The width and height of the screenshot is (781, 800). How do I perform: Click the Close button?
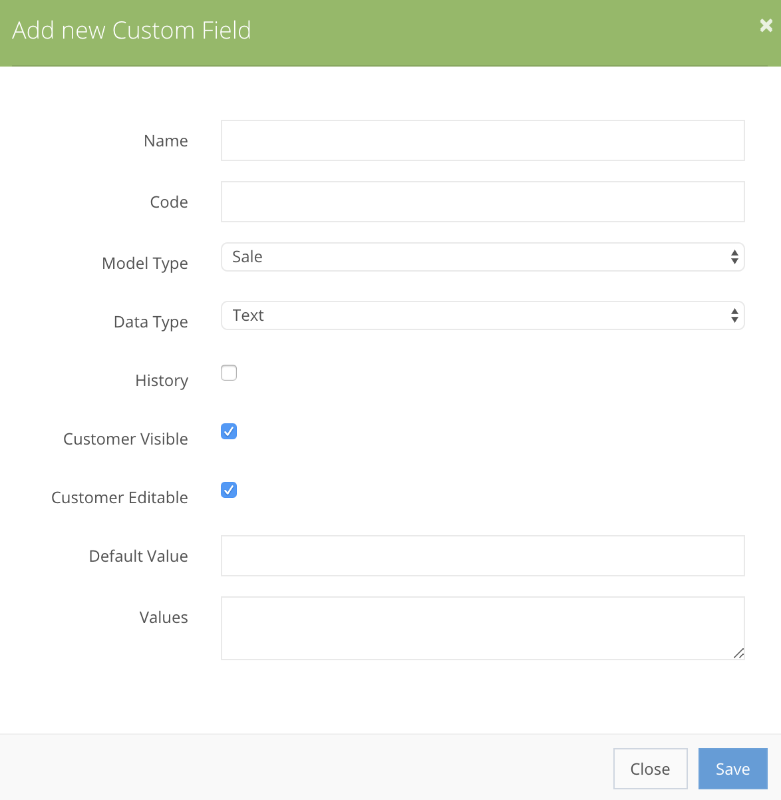pos(650,769)
